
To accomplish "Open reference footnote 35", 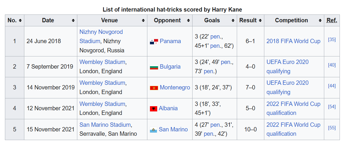I will coord(332,39).
